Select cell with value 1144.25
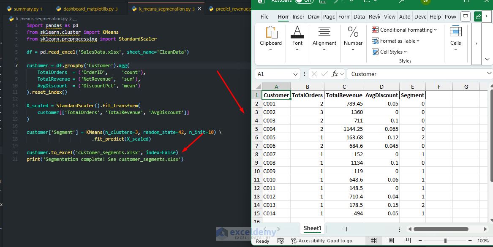 click(x=344, y=129)
